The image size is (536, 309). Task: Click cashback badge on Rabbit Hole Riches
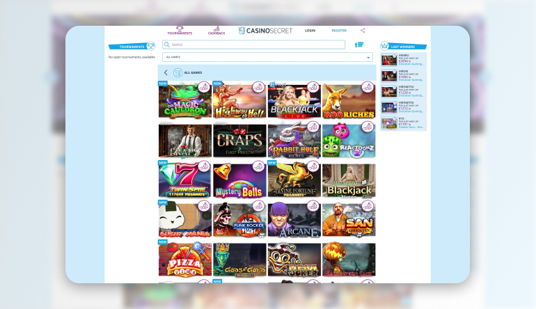tap(313, 127)
